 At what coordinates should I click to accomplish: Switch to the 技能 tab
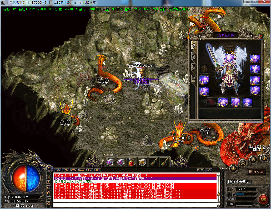click(x=193, y=78)
